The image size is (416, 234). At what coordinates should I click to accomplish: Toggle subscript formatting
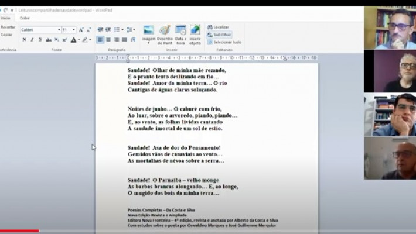tap(56, 40)
